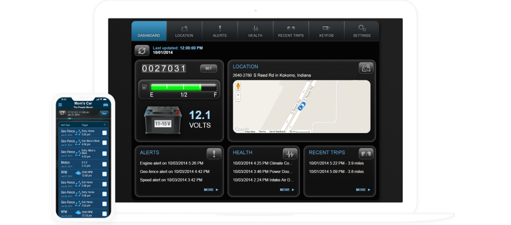Click the blue car marker on the map

(x=301, y=105)
